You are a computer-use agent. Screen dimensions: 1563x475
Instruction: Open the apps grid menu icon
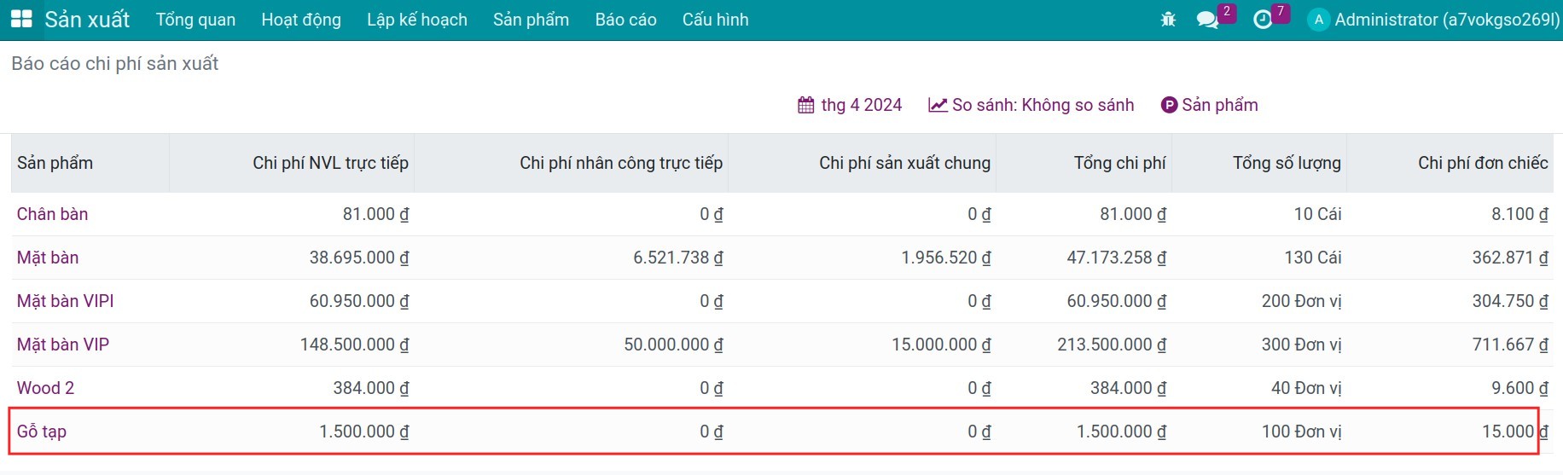tap(21, 19)
